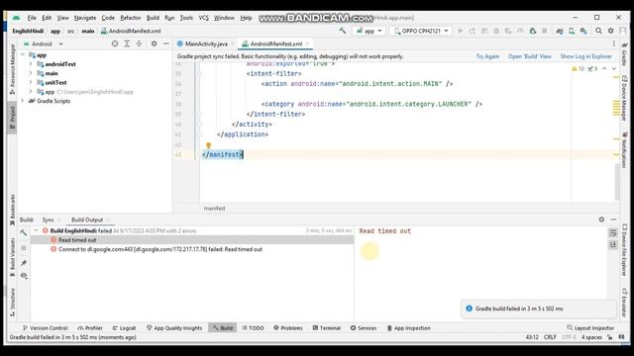Toggle the eye view options in Build panel

click(x=24, y=276)
